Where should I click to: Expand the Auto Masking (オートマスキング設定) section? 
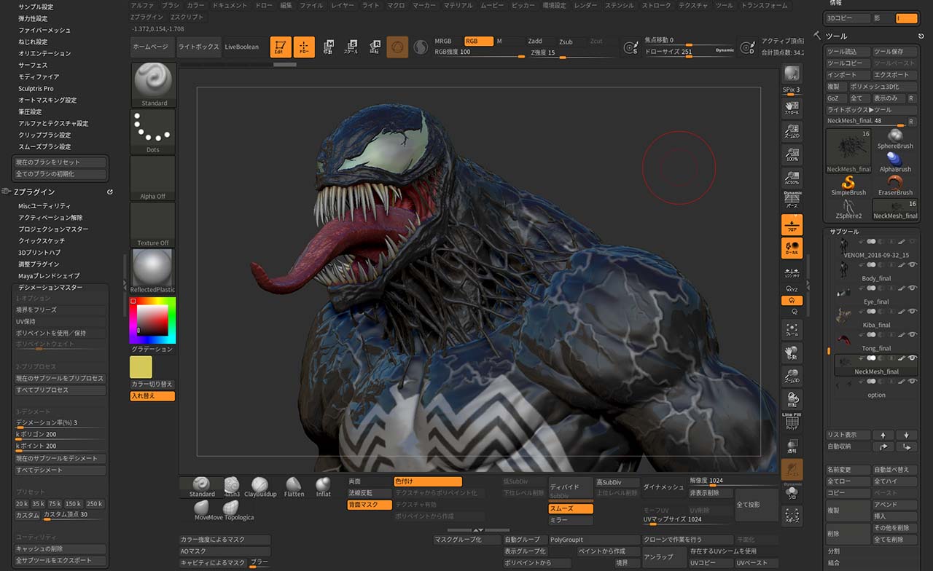tap(47, 100)
